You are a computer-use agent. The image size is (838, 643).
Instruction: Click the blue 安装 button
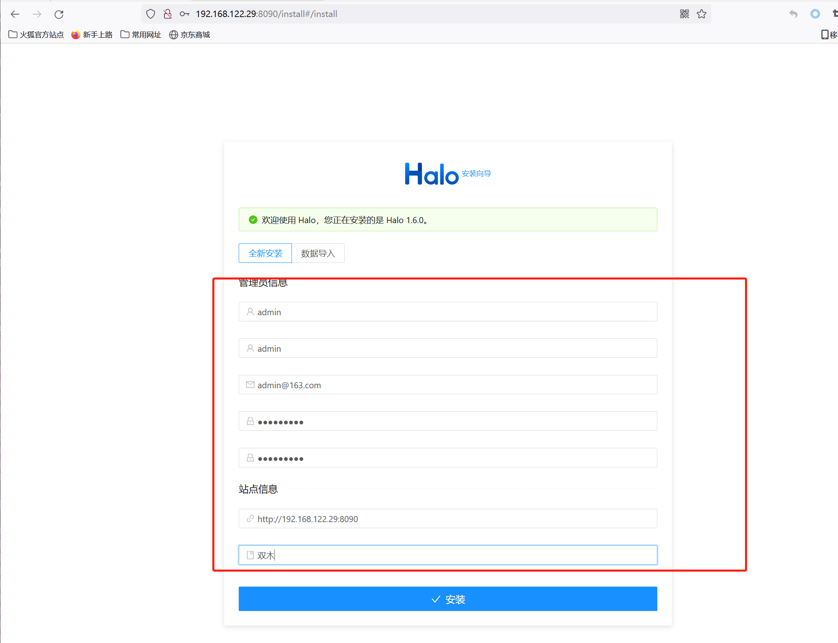click(447, 599)
